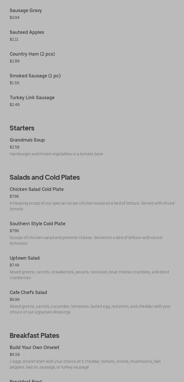Open the Breakfast Bowl item
The image size is (184, 382).
(x=26, y=381)
